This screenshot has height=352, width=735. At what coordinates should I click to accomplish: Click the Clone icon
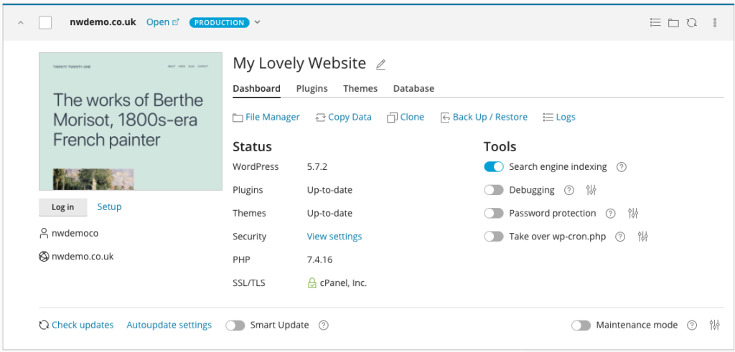click(x=392, y=118)
